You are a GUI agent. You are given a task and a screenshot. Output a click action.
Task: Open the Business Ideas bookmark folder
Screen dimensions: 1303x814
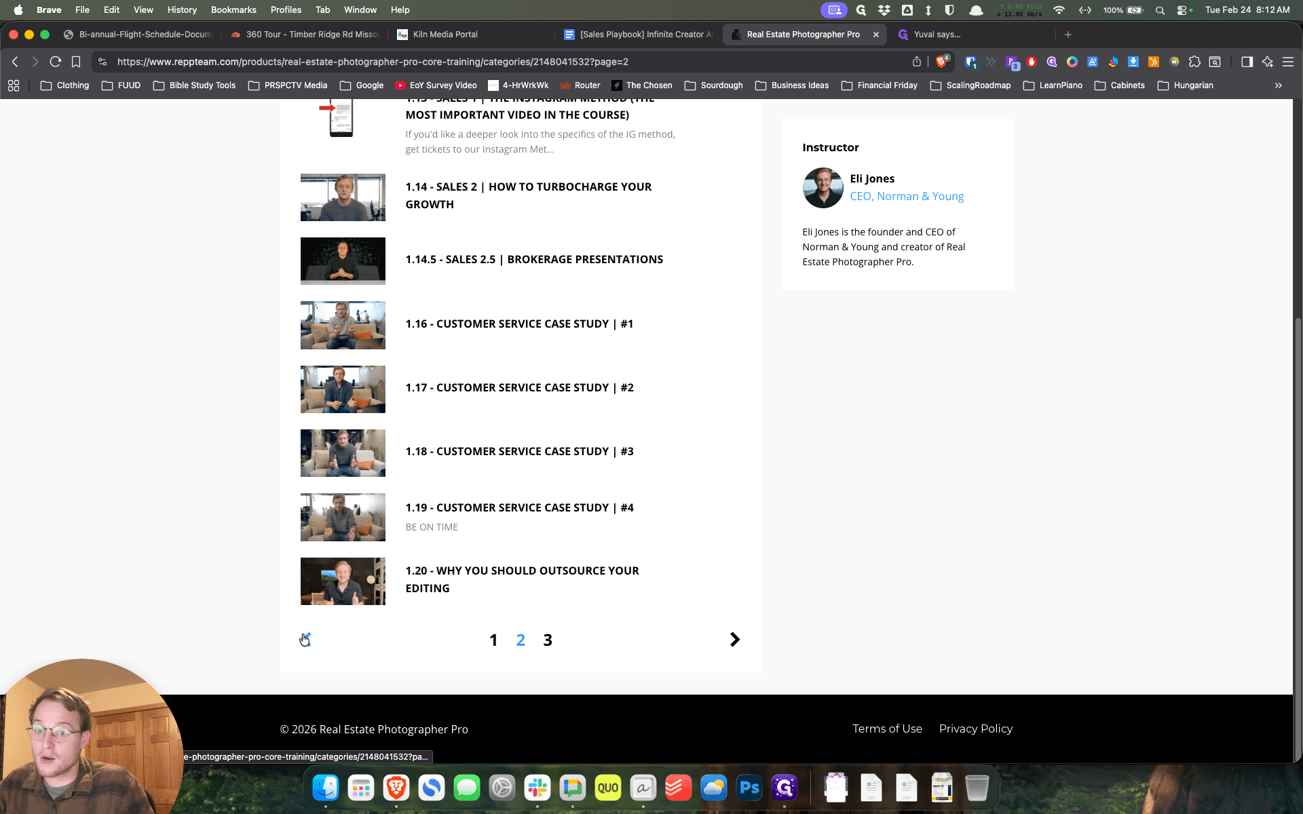point(792,85)
